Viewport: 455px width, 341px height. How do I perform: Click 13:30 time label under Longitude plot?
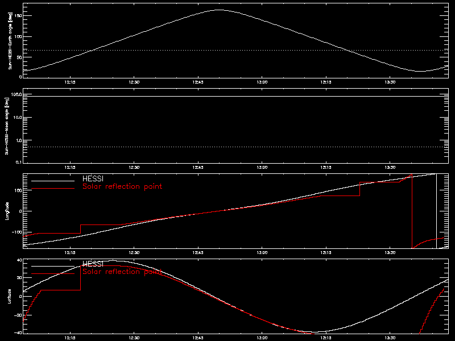390,253
